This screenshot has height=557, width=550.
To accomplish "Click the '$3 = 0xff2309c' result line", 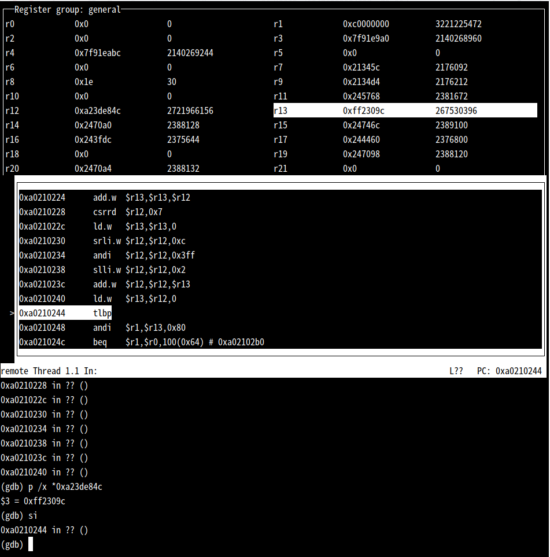I will [33, 501].
